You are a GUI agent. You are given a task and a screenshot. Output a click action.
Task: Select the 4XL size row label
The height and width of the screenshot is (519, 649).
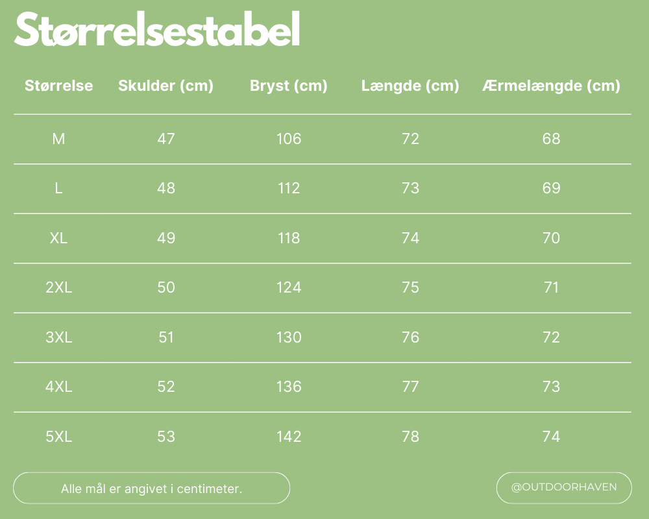pos(58,387)
